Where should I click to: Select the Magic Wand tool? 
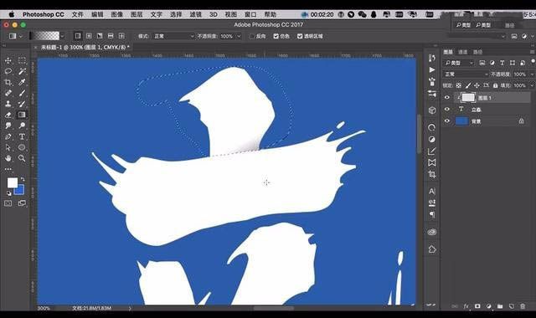[x=22, y=71]
